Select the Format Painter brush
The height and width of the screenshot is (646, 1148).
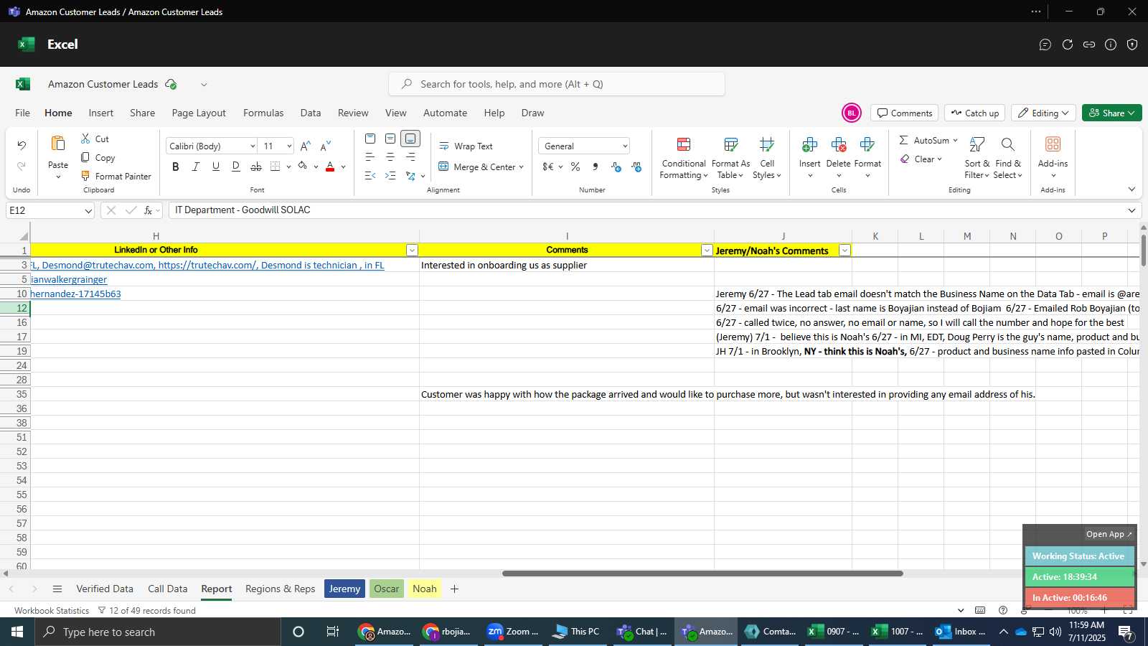(x=85, y=176)
